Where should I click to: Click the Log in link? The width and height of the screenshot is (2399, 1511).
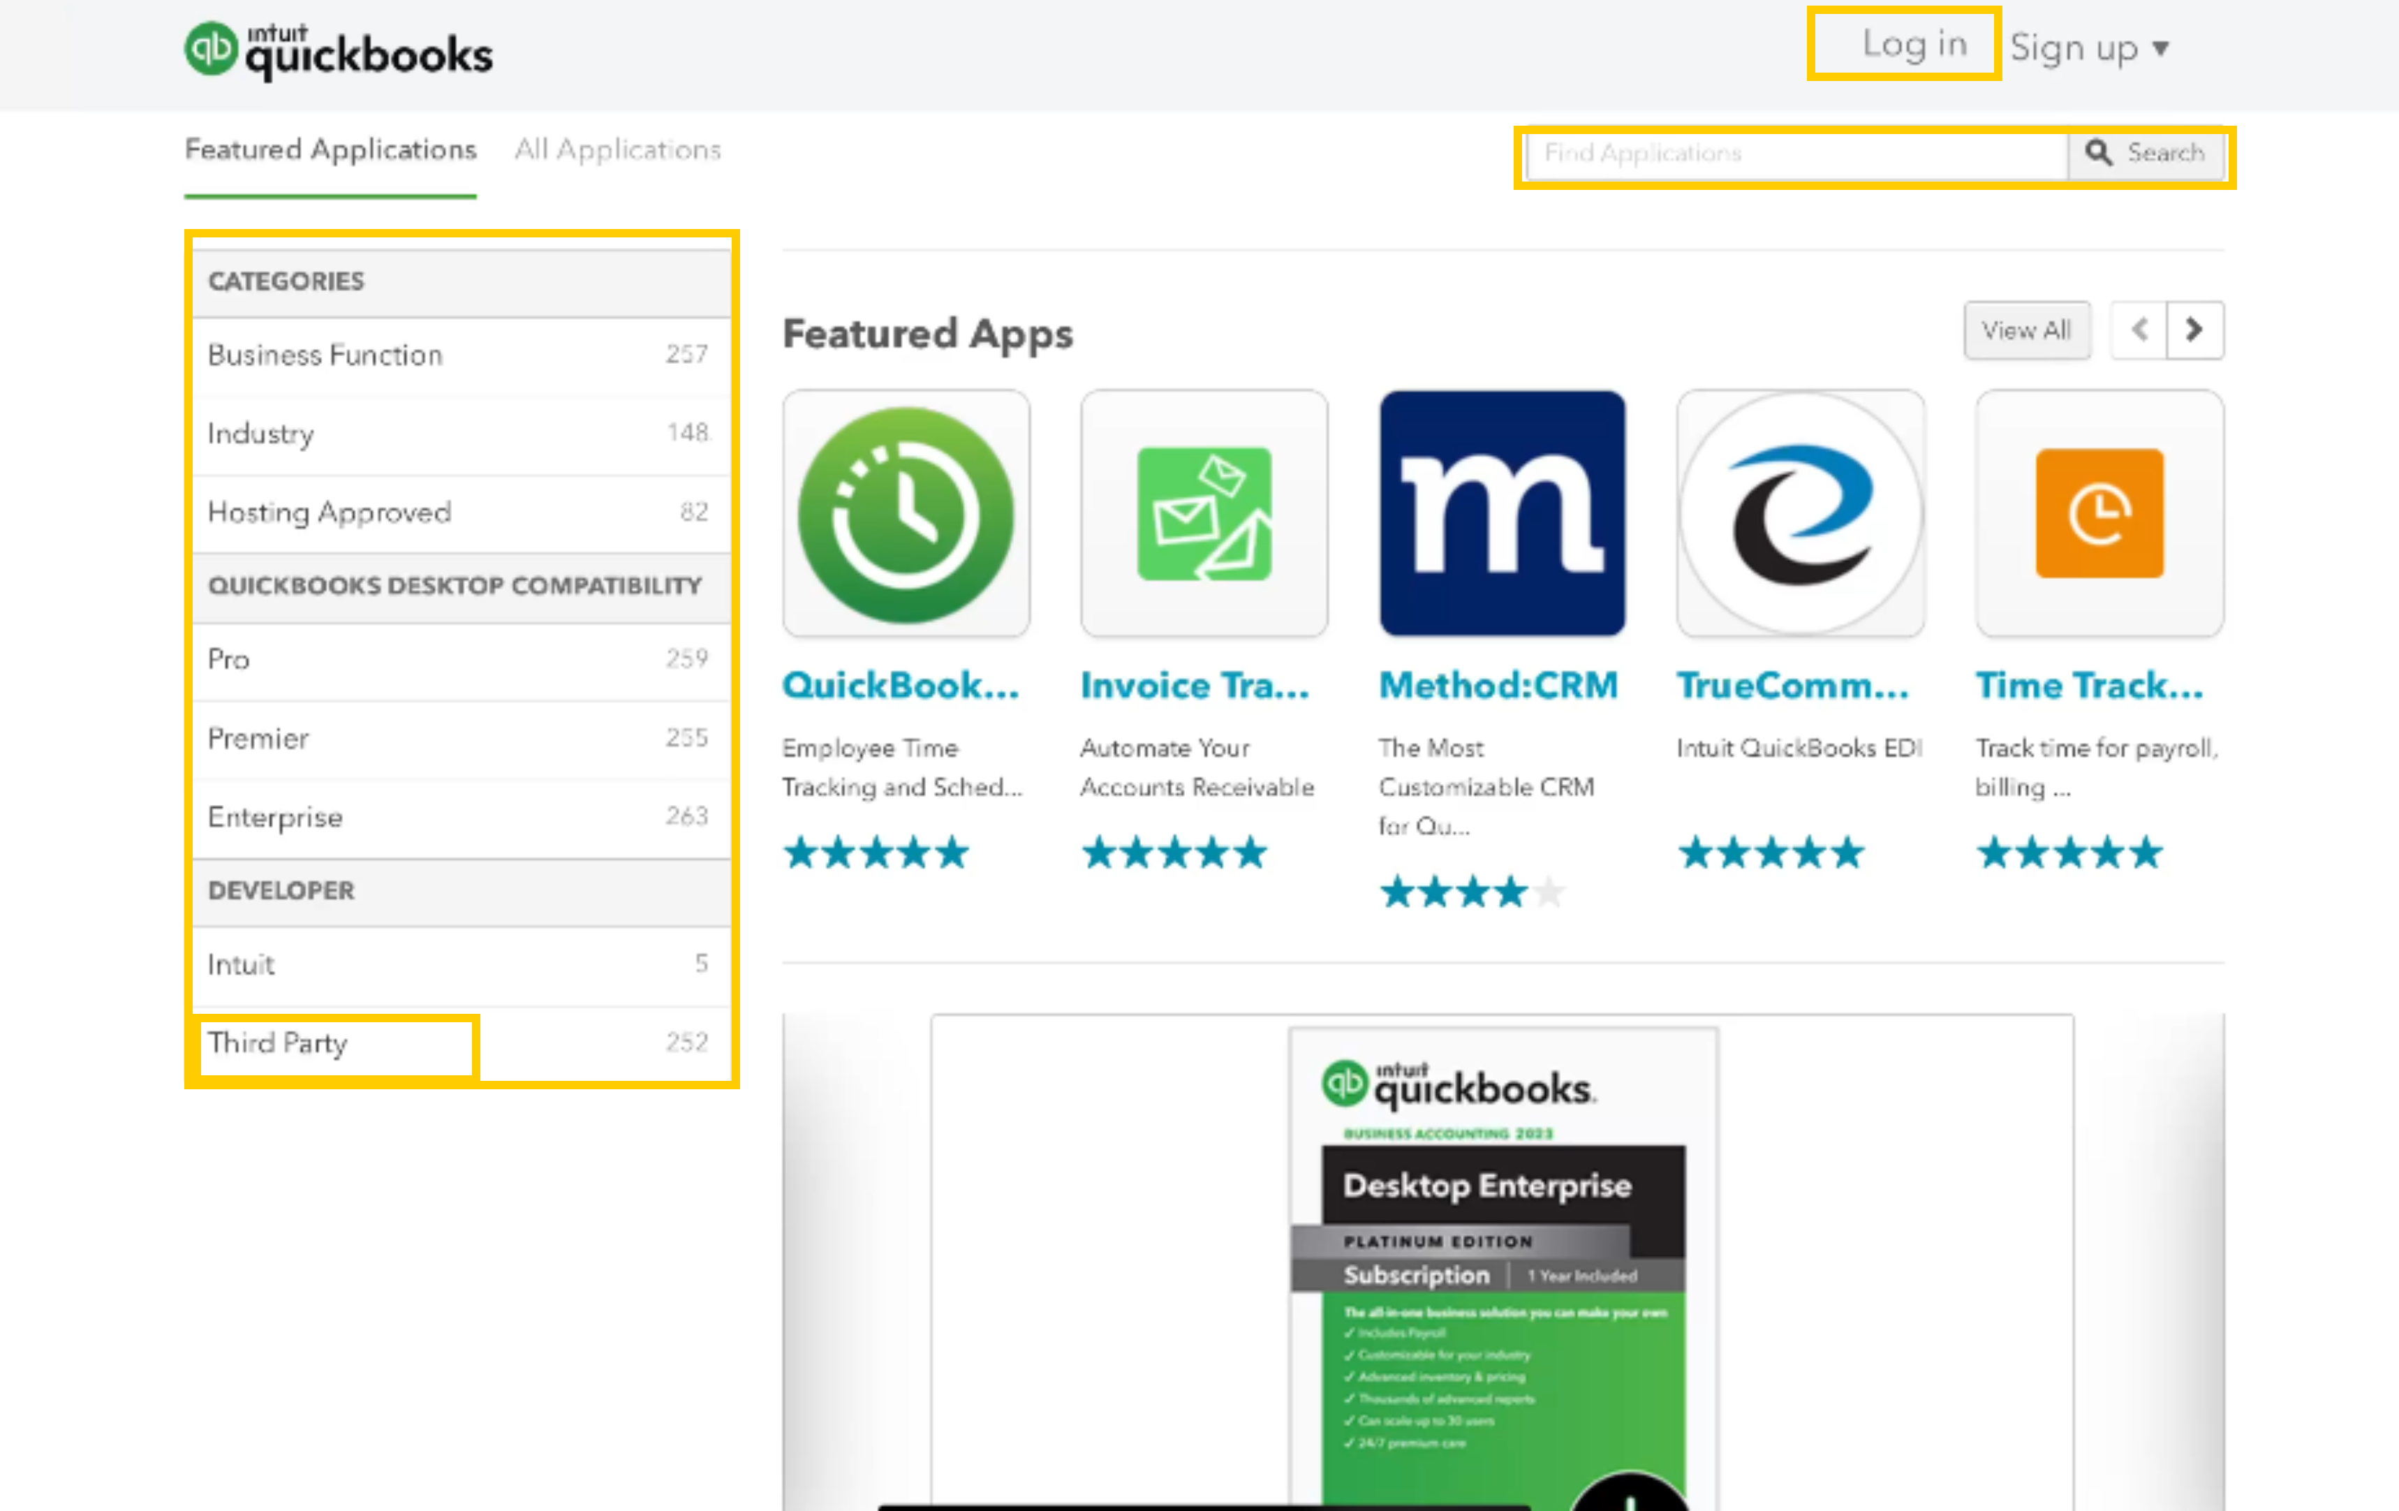(x=1915, y=45)
